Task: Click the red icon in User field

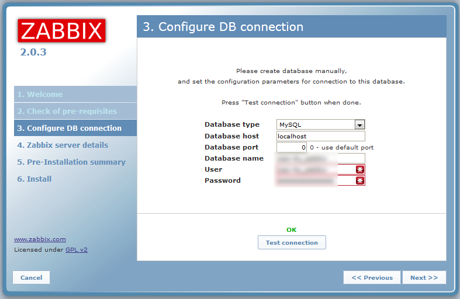Action: pyautogui.click(x=360, y=169)
